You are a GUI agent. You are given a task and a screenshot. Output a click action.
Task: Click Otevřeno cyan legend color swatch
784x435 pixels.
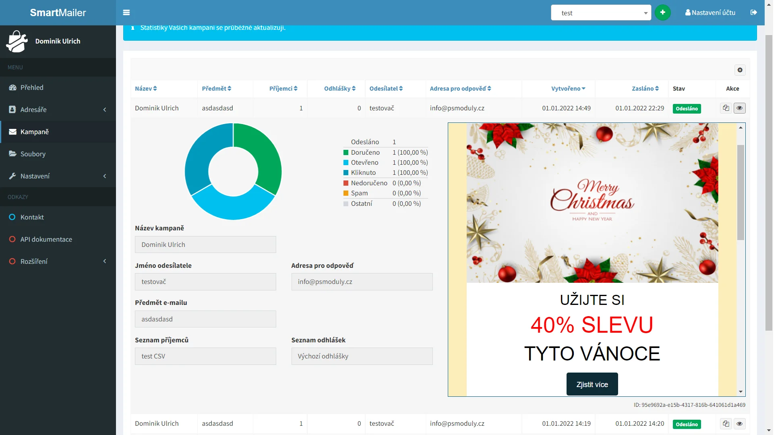coord(345,163)
